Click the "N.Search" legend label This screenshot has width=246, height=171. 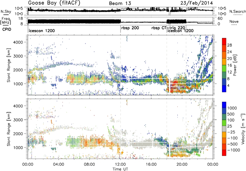(x=237, y=11)
